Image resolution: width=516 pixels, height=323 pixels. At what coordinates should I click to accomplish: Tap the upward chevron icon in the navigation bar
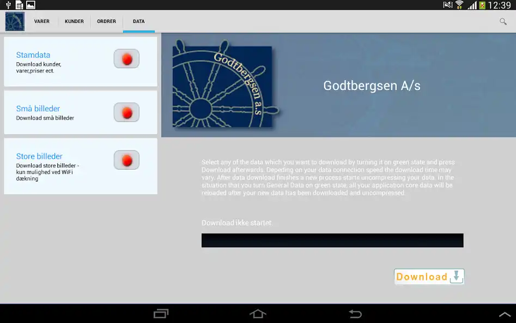[505, 314]
